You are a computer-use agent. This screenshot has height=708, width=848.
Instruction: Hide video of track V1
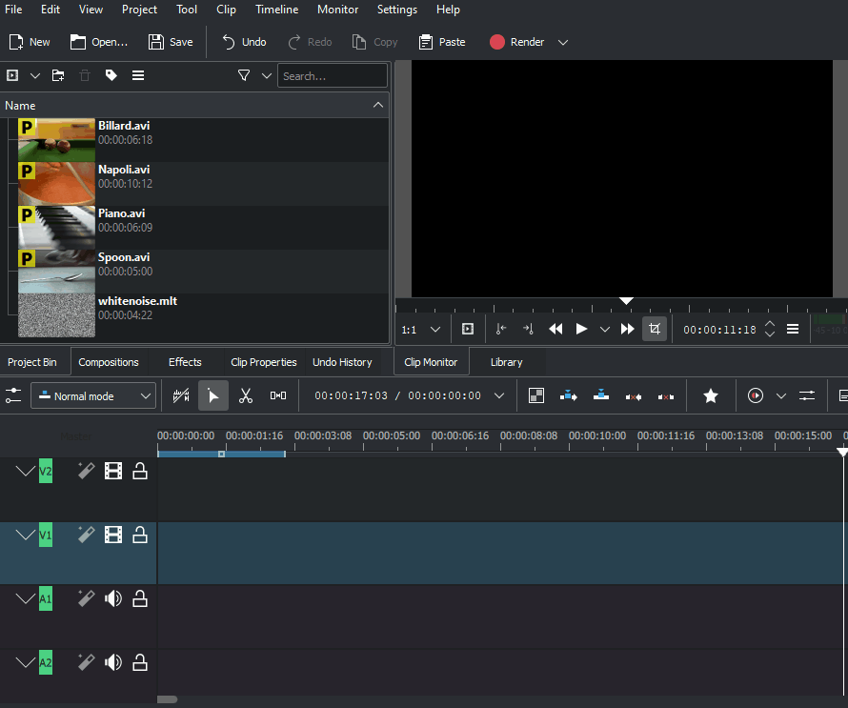113,535
